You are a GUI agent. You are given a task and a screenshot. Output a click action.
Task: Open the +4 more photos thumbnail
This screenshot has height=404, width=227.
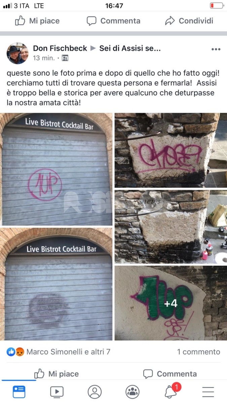pos(171,303)
